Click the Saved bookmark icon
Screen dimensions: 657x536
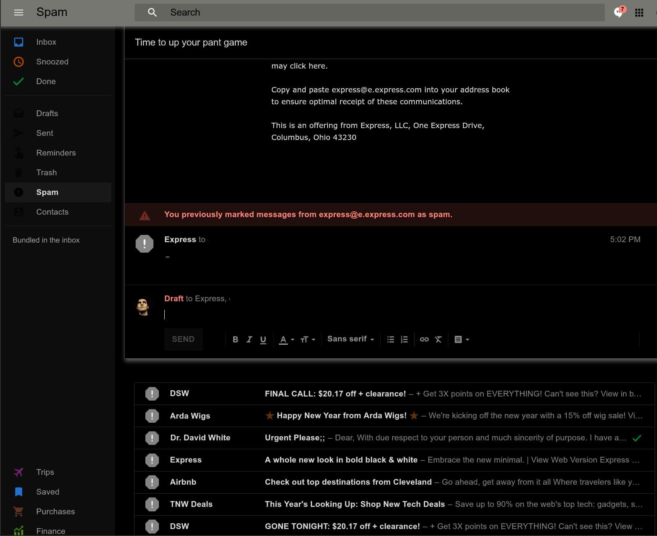tap(19, 492)
